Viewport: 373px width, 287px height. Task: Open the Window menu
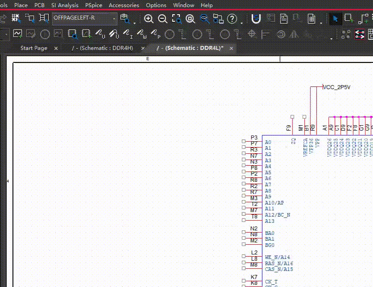point(183,5)
